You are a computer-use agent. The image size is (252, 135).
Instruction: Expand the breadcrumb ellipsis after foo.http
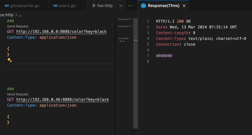(20, 15)
